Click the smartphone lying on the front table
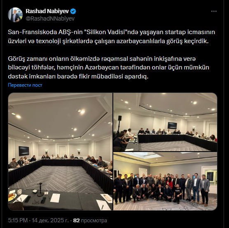 tap(43, 200)
